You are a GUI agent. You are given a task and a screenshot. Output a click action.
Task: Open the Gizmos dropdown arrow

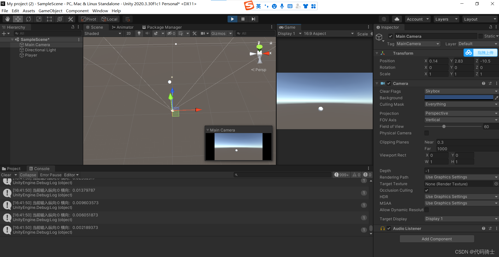(230, 33)
